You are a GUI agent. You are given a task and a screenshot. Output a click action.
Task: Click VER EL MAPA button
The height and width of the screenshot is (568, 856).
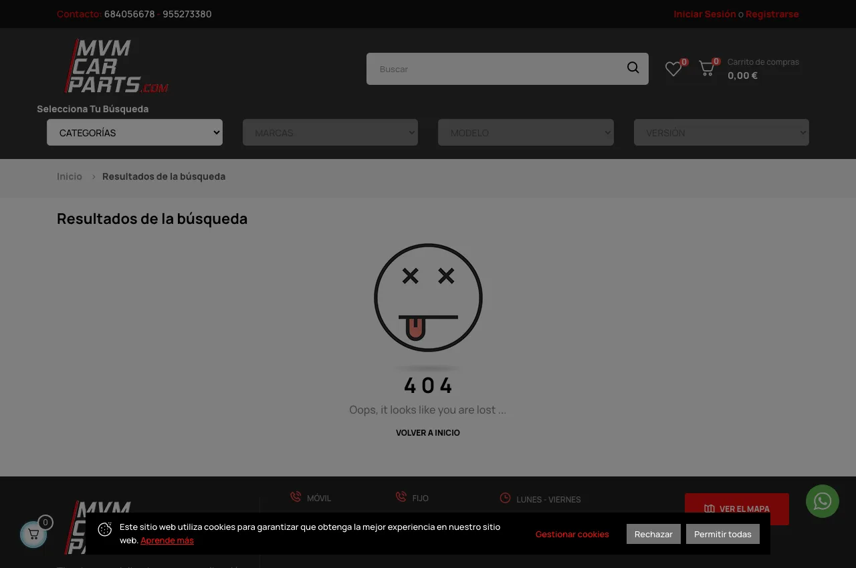pyautogui.click(x=737, y=509)
